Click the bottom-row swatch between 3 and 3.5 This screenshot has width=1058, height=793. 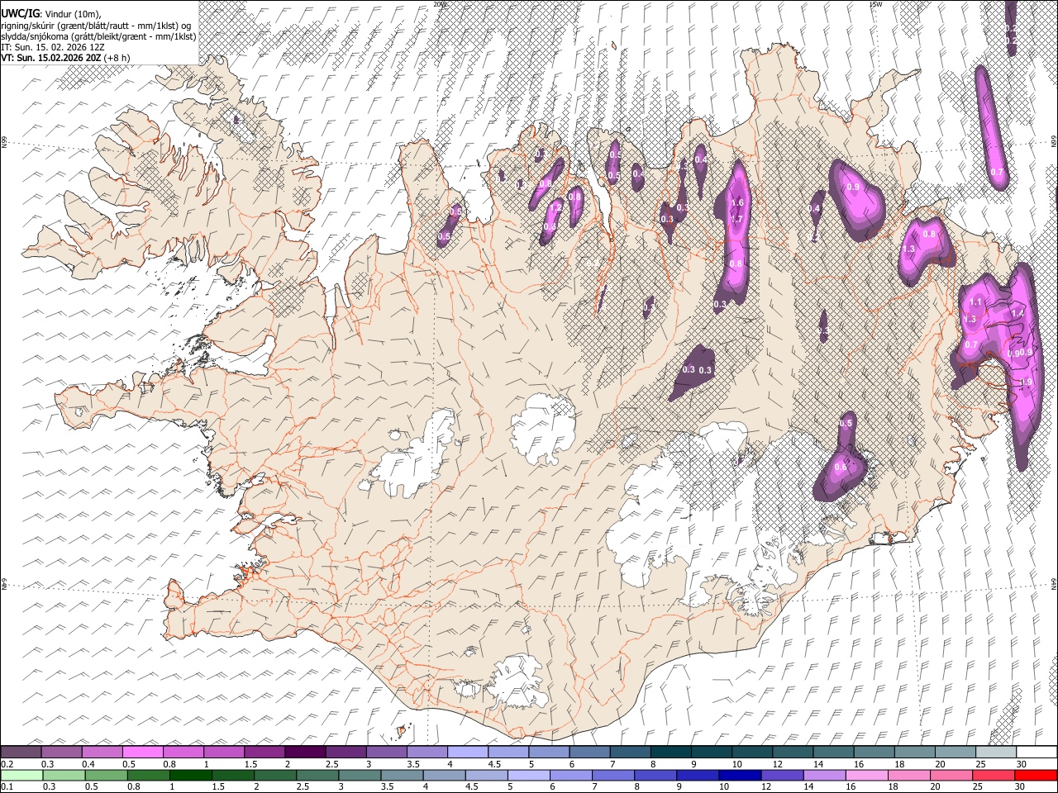click(x=360, y=775)
